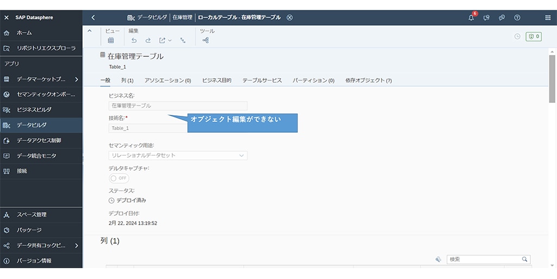Click the vertical scrollbar on the right
Image resolution: width=557 pixels, height=279 pixels.
click(x=552, y=76)
